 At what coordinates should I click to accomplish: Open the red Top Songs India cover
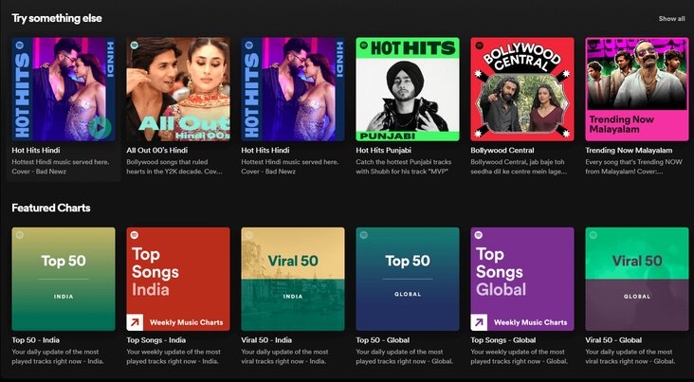click(178, 279)
